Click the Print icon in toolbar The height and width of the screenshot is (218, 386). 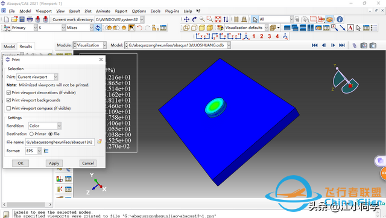pos(30,19)
